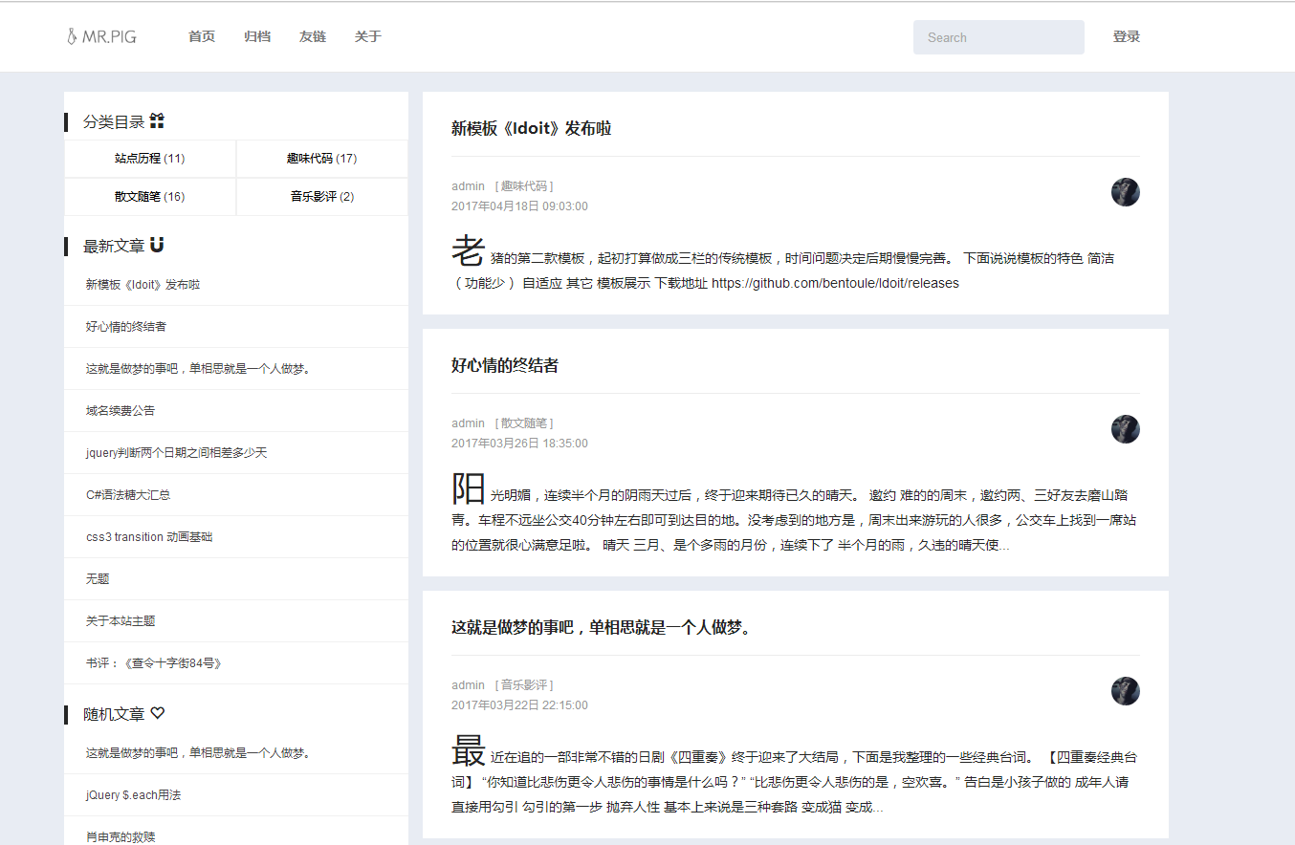Click the gift icon beside 分类目录
Viewport: 1295px width, 845px height.
(x=157, y=121)
